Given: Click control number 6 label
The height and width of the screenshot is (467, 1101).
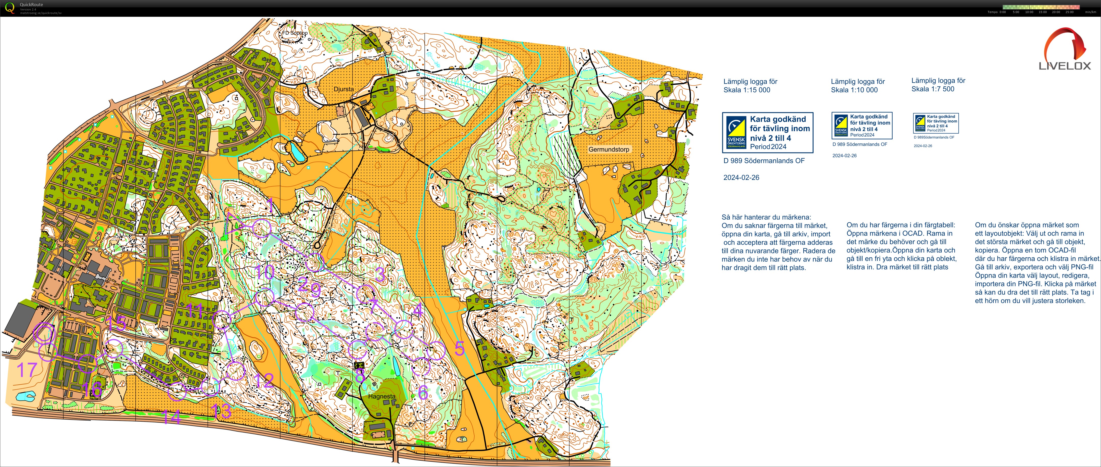Looking at the screenshot, I should tap(423, 392).
